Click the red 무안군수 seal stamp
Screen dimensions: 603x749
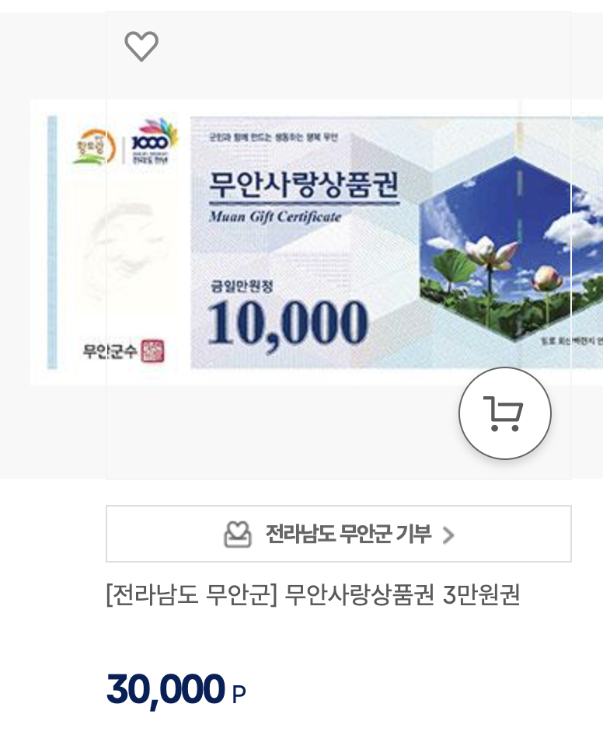(153, 351)
